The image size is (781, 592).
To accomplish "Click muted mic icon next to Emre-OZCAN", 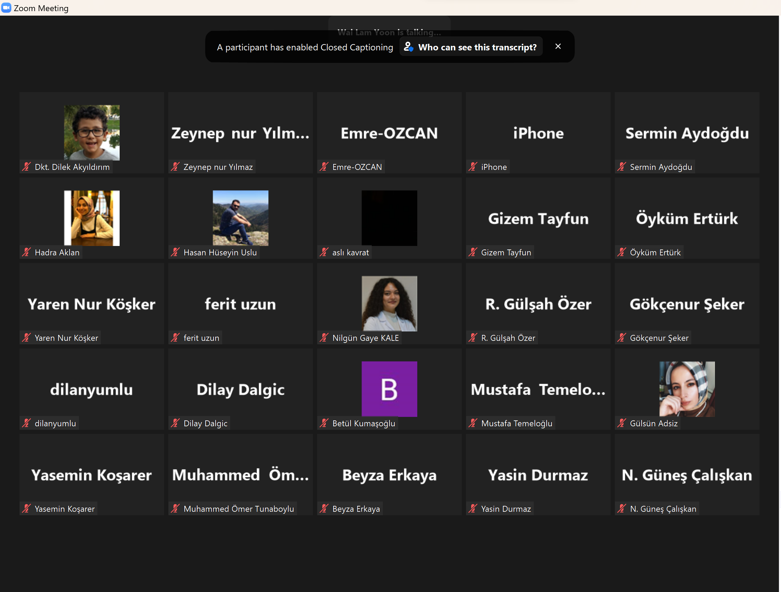I will (324, 167).
